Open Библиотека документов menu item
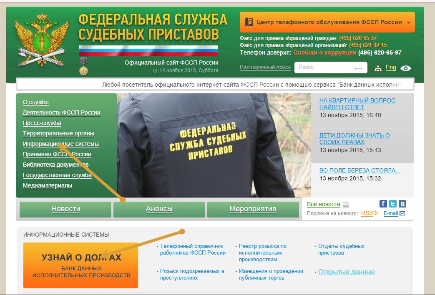Viewport: 435px width, 295px height. (x=56, y=165)
